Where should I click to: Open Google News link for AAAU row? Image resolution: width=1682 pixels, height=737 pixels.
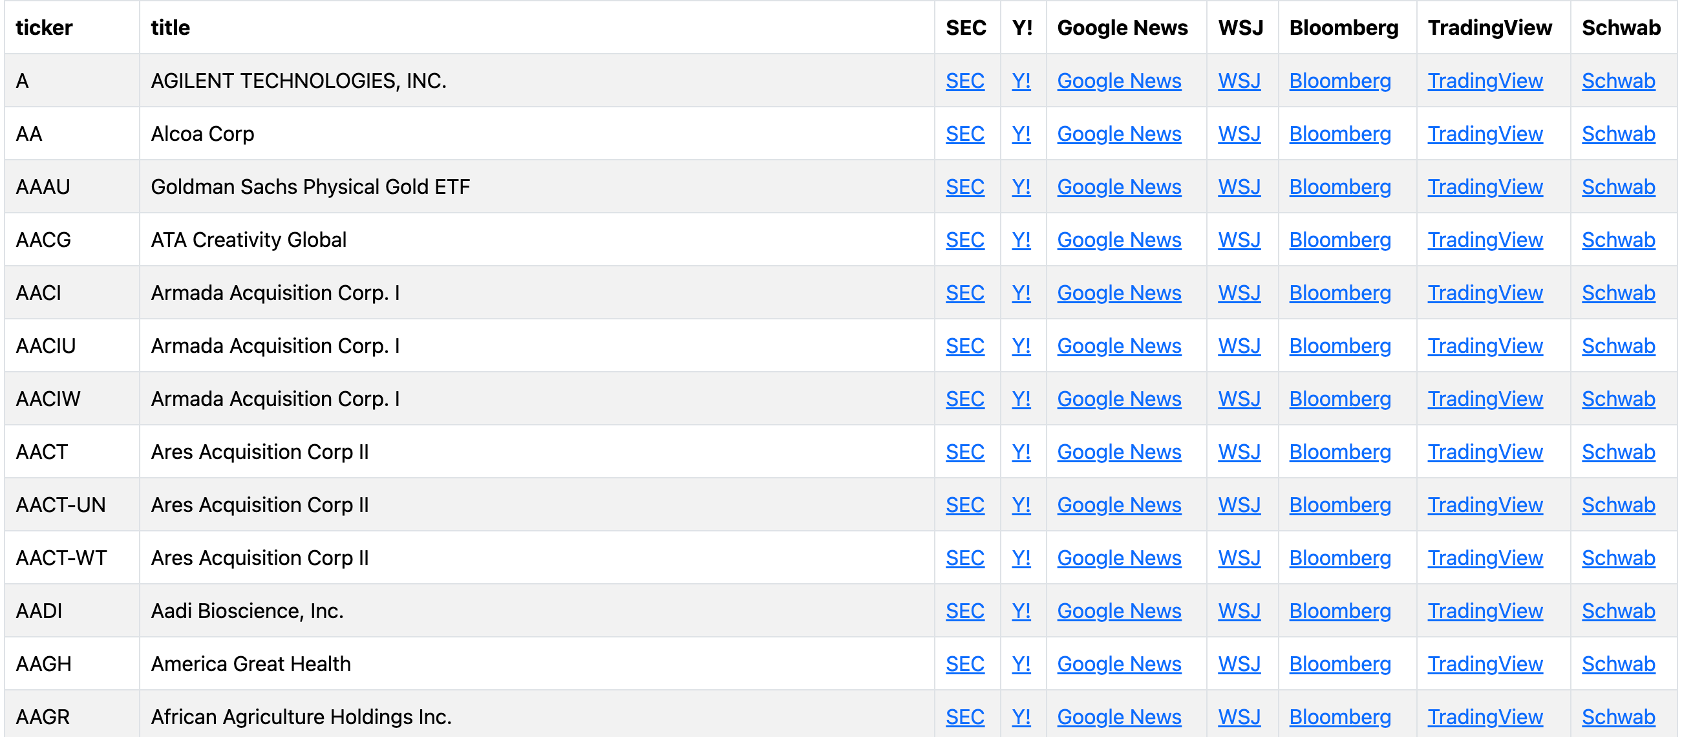1118,187
